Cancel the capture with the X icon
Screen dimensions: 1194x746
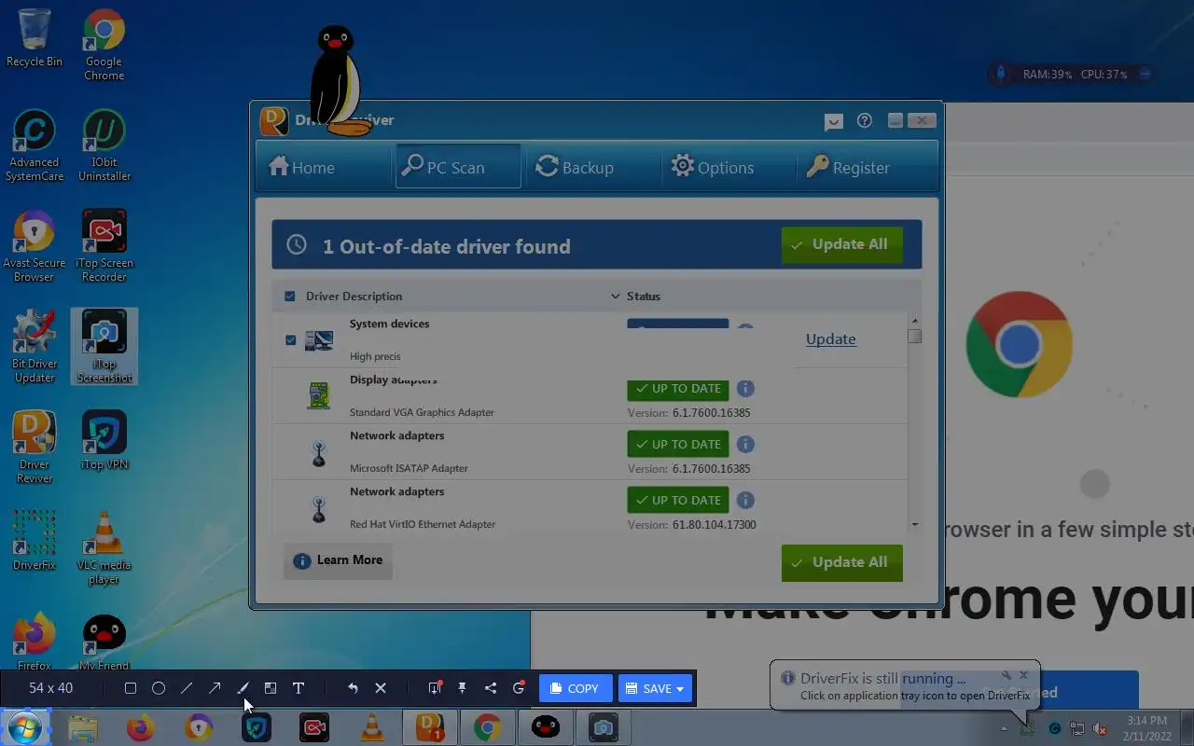pyautogui.click(x=381, y=688)
